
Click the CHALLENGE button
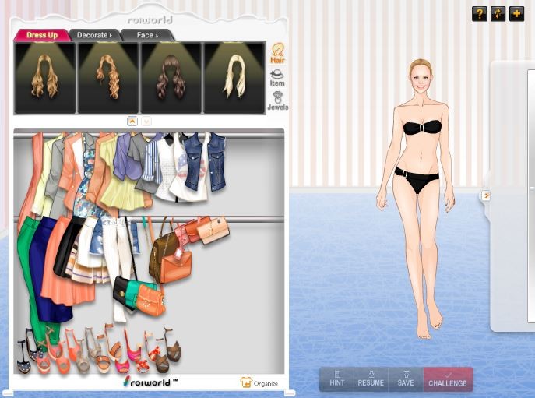click(x=448, y=379)
